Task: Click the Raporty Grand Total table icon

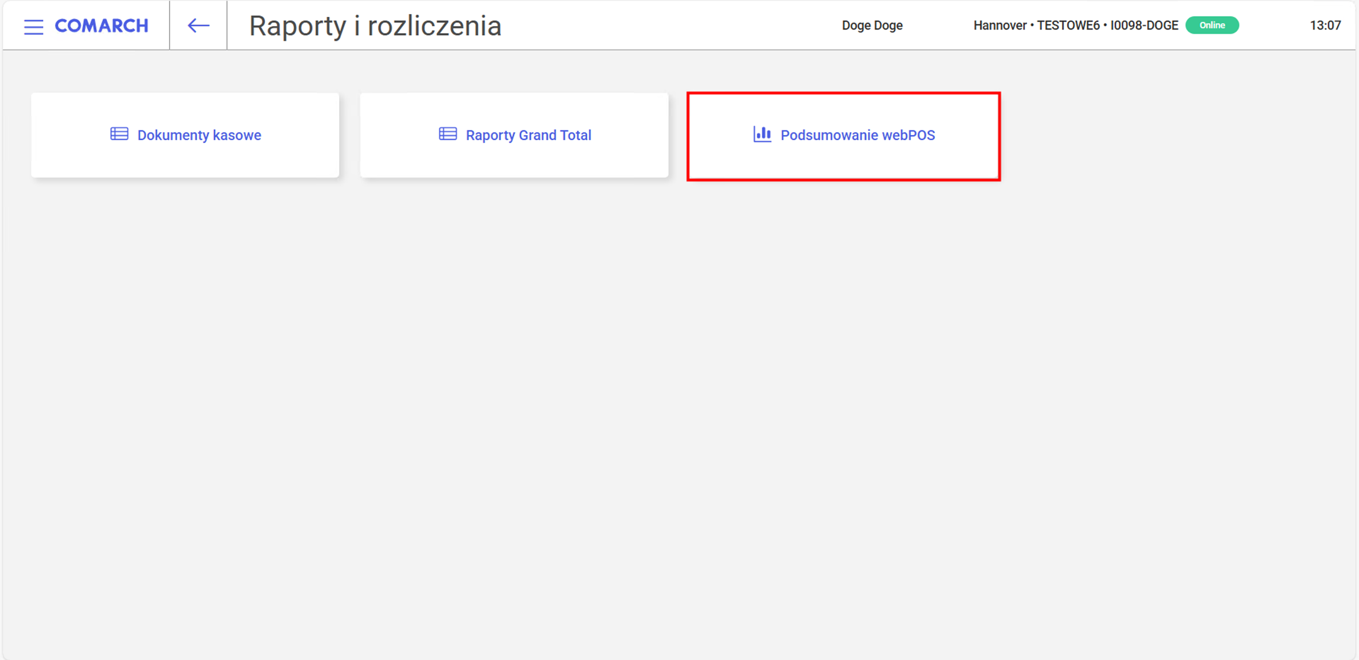Action: click(x=448, y=134)
